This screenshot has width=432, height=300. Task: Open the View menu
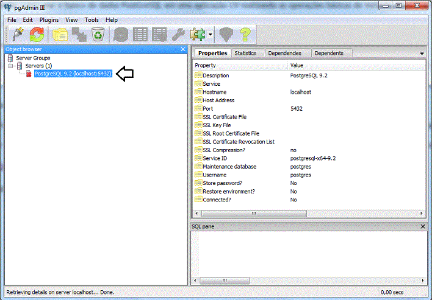[x=71, y=20]
